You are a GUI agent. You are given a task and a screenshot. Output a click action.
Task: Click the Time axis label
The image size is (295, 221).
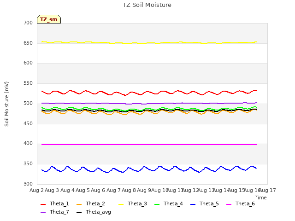coord(261,198)
